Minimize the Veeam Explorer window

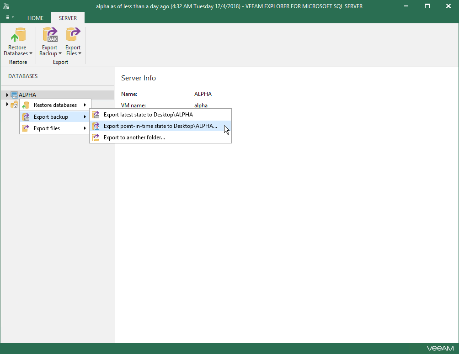click(406, 6)
